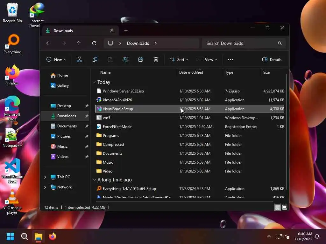Click Firefox icon in taskbar
Screen dimensions: 326x244
tap(53, 236)
